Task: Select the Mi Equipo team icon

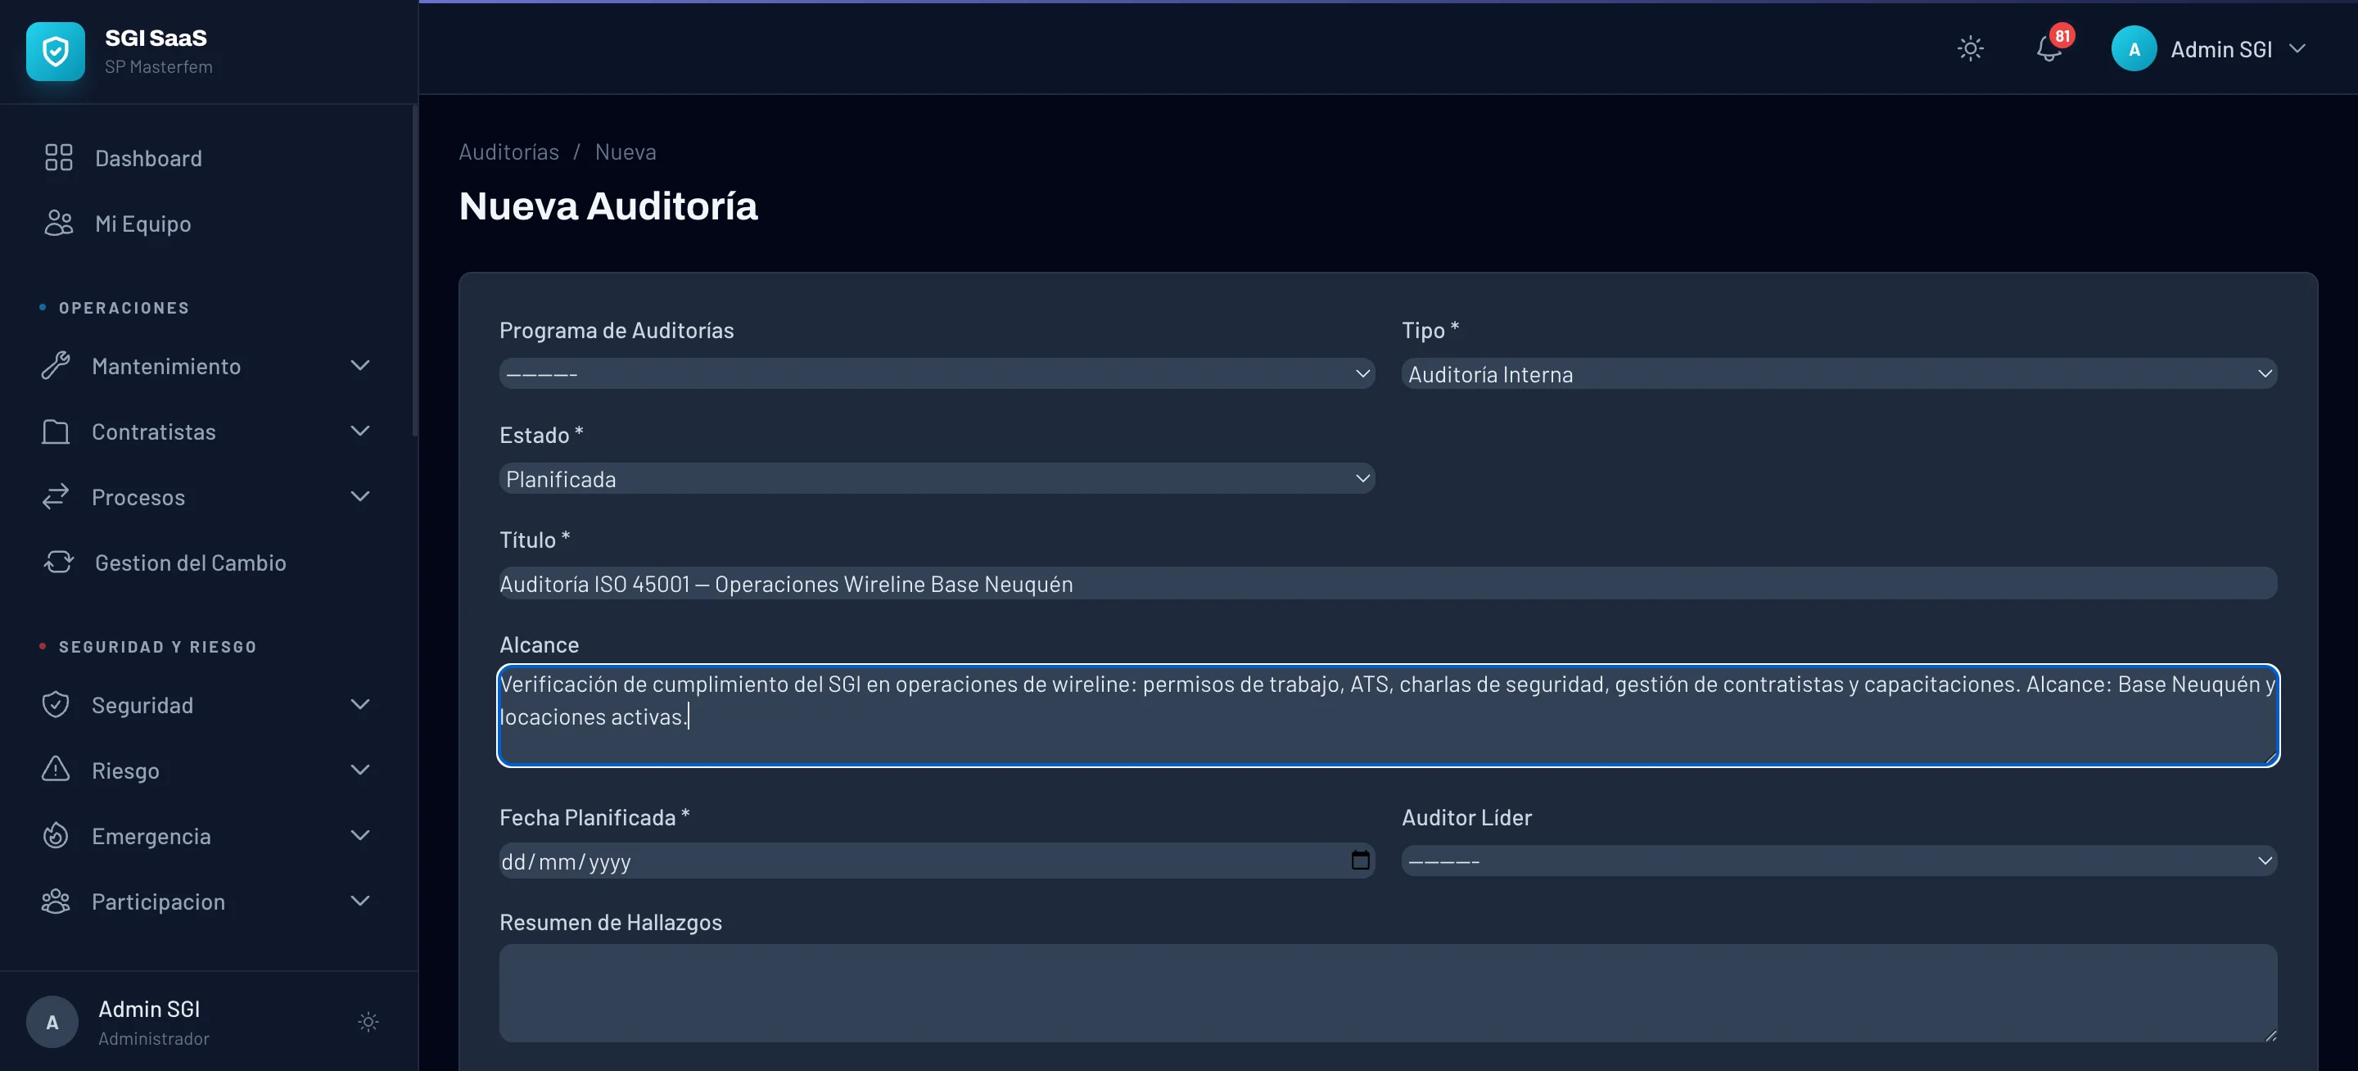Action: coord(56,223)
